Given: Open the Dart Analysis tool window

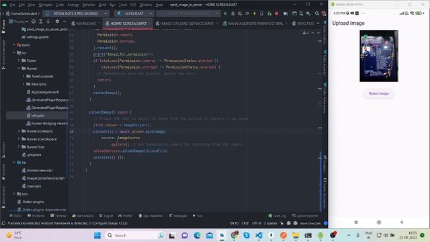Looking at the screenshot, I should (x=83, y=216).
